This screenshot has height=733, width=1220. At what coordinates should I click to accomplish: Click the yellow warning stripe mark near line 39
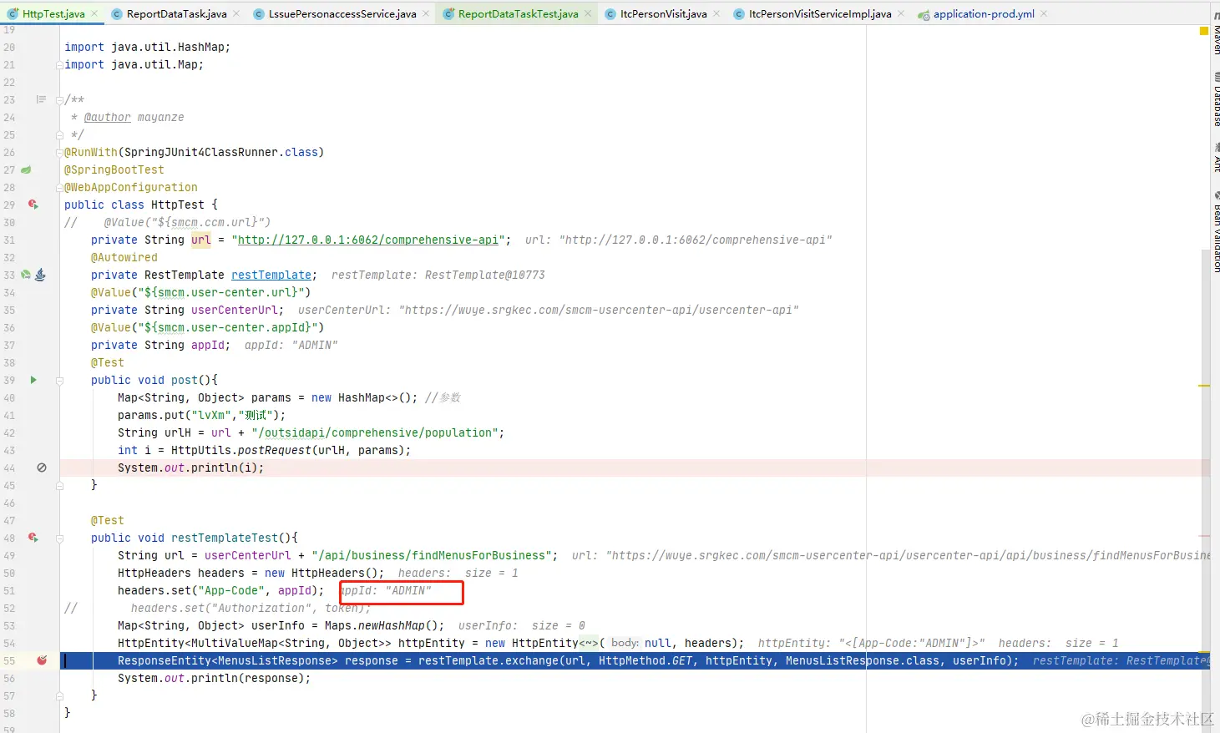pos(1204,386)
